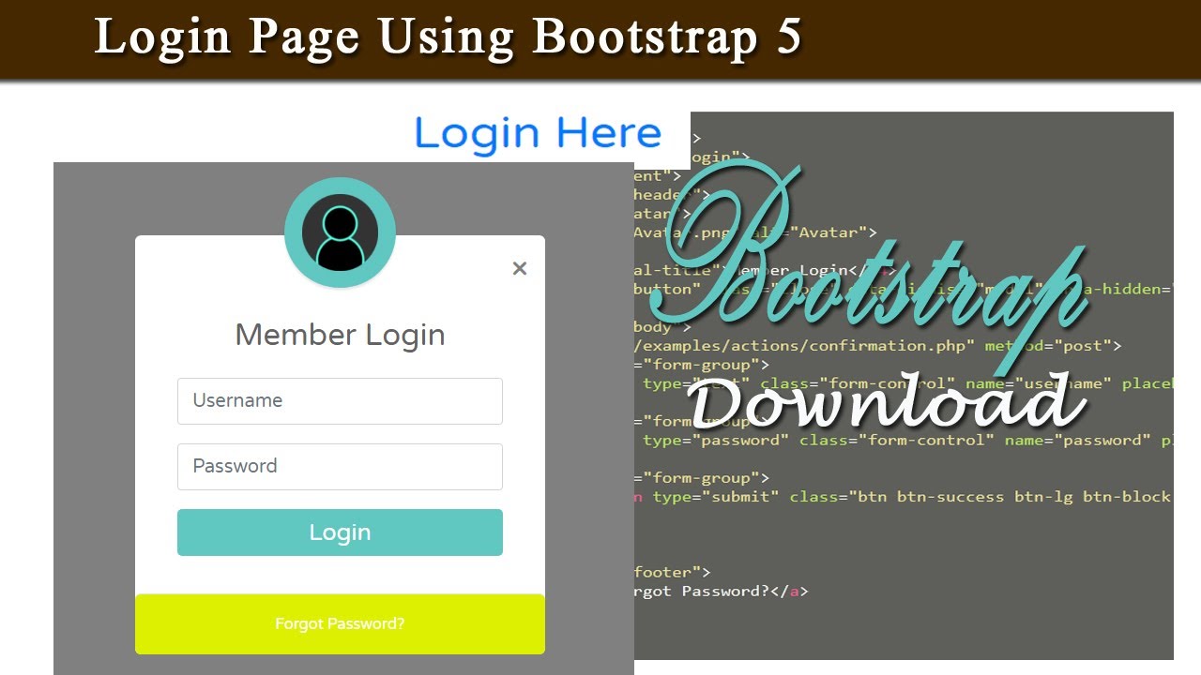Click the Password input field
1201x675 pixels.
pyautogui.click(x=340, y=467)
